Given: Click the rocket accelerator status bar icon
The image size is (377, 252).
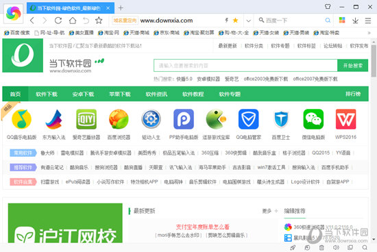Looking at the screenshot, I should click(x=293, y=247).
